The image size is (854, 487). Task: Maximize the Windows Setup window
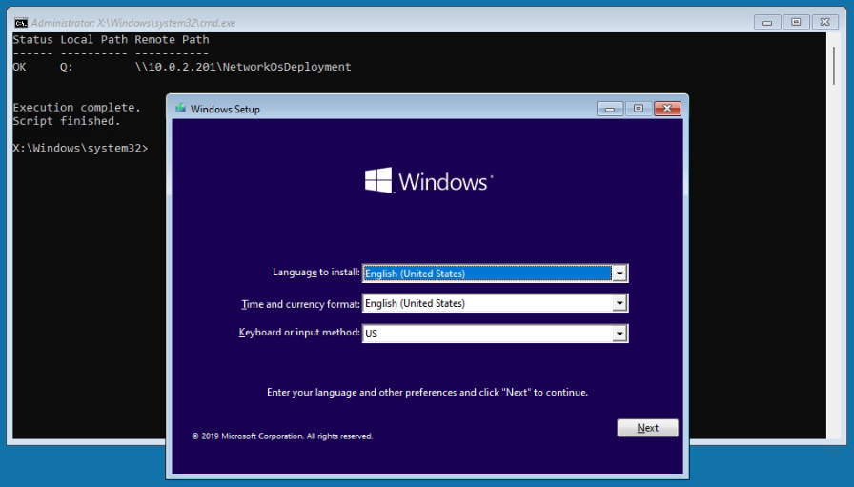click(639, 109)
